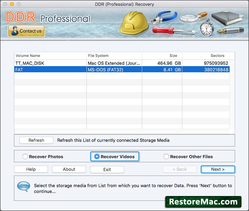Select the Recover Videos option
The height and width of the screenshot is (211, 249).
[115, 156]
